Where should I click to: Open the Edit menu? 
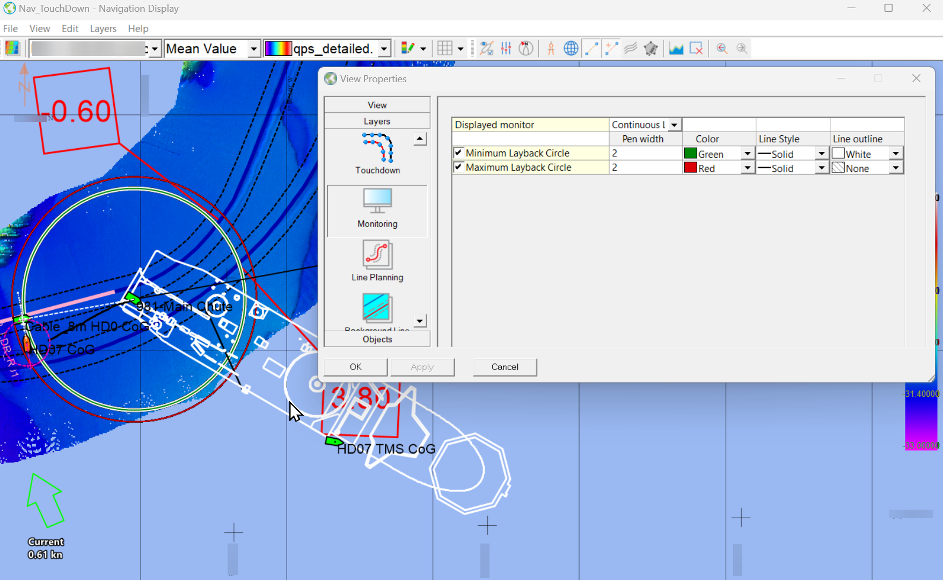click(x=70, y=28)
